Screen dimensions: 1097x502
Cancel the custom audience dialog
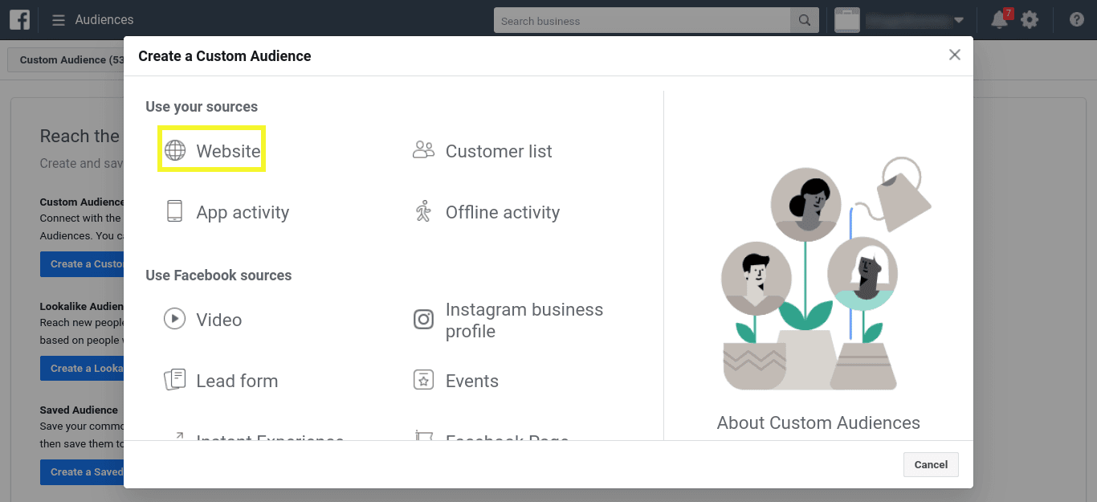(931, 464)
